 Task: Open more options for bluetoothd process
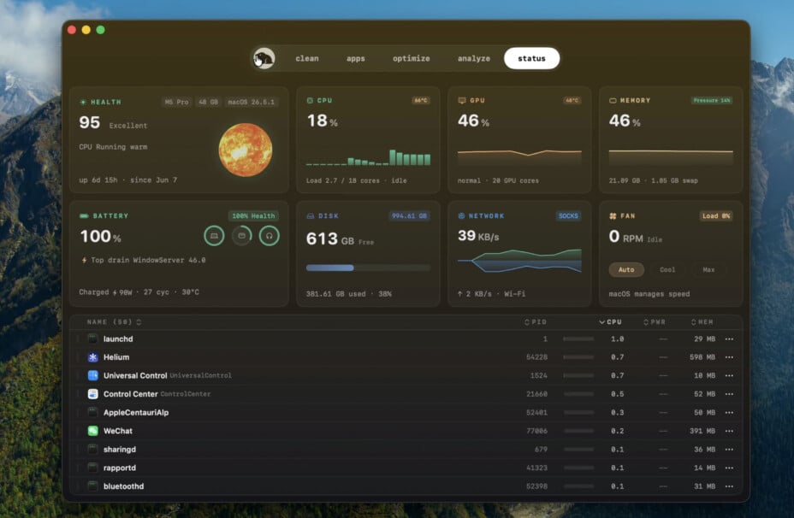click(x=729, y=486)
